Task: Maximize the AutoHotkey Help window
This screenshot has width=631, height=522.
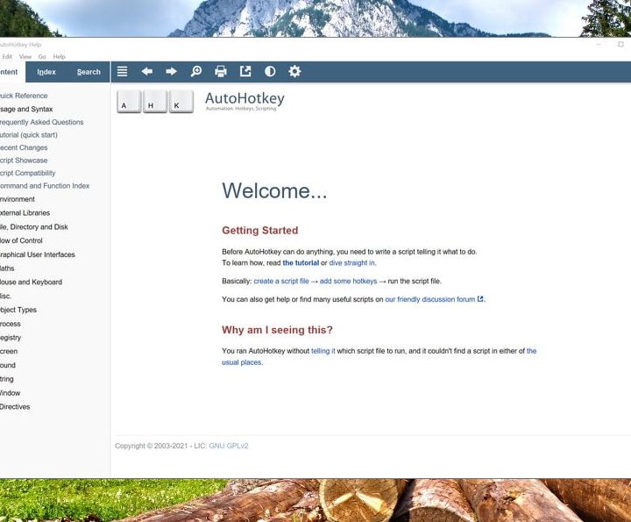Action: point(620,45)
